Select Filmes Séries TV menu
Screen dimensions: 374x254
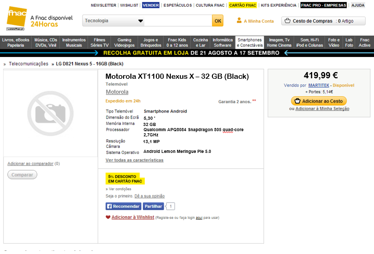(x=99, y=43)
